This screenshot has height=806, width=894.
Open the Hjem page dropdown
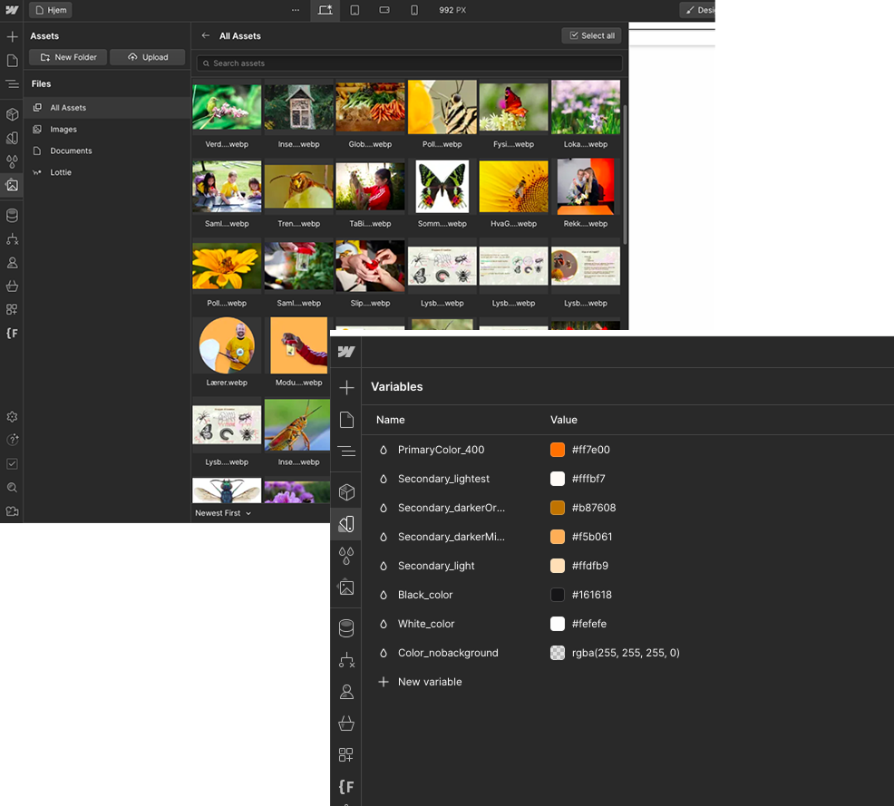point(51,10)
